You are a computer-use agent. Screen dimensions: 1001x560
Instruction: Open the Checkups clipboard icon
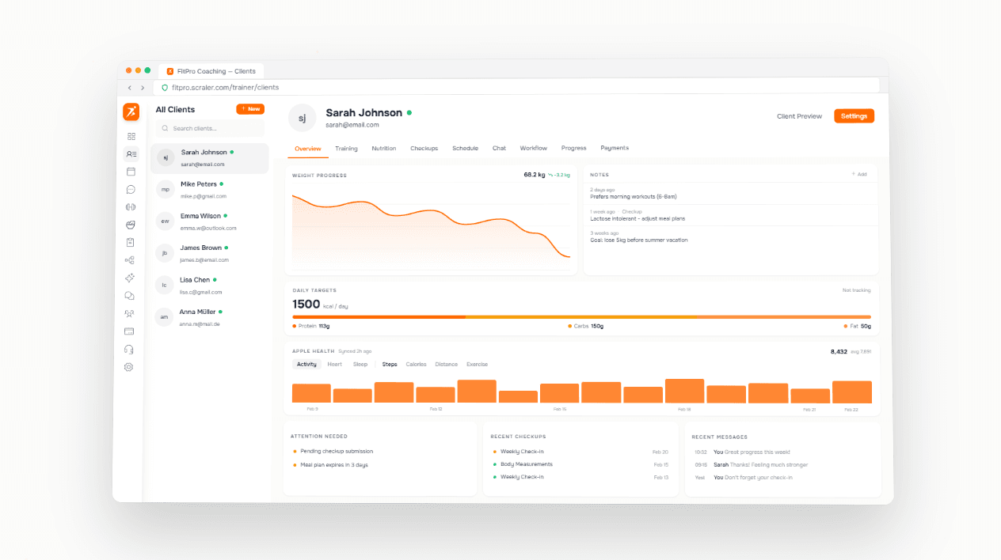click(130, 242)
